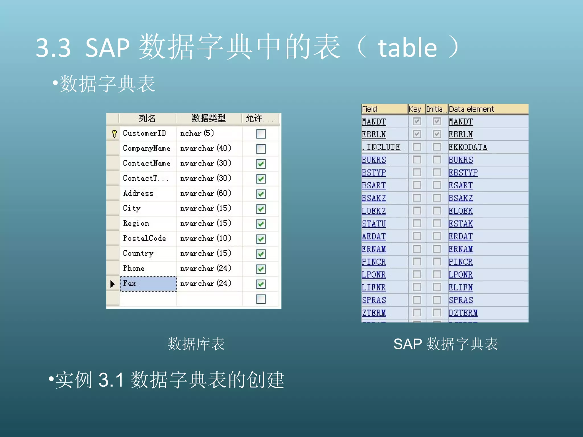
Task: Uncheck allow-null for PostalCode row
Action: (x=261, y=239)
